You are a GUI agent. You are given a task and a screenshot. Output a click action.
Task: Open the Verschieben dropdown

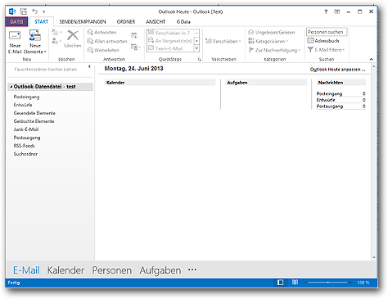click(223, 41)
